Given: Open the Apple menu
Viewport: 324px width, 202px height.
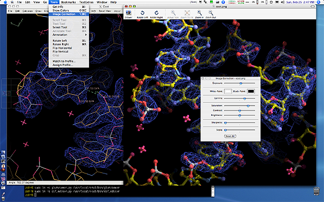Looking at the screenshot, I should point(5,2).
